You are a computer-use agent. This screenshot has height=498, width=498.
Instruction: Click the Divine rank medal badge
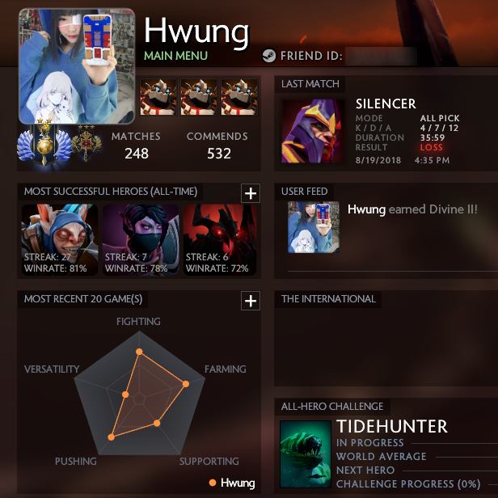click(x=44, y=143)
